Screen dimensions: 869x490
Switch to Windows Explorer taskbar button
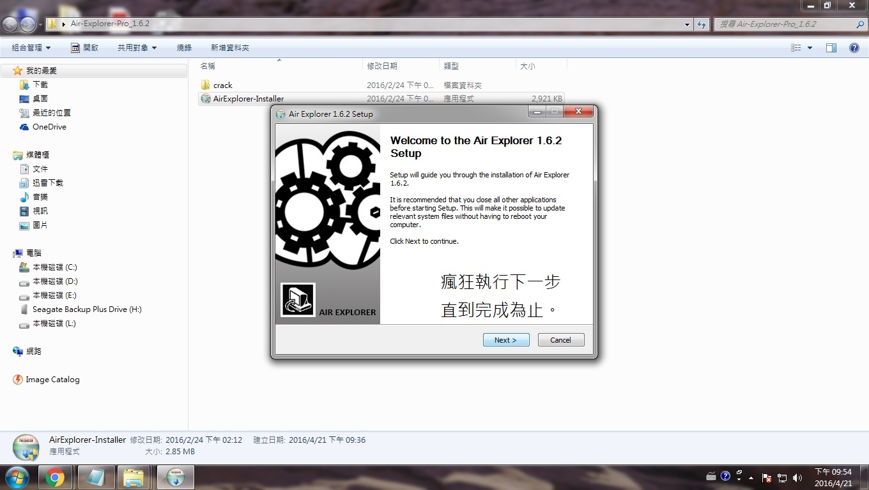click(134, 477)
